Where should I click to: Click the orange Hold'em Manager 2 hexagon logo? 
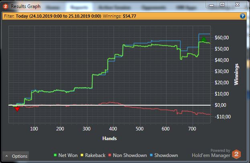pos(236,154)
